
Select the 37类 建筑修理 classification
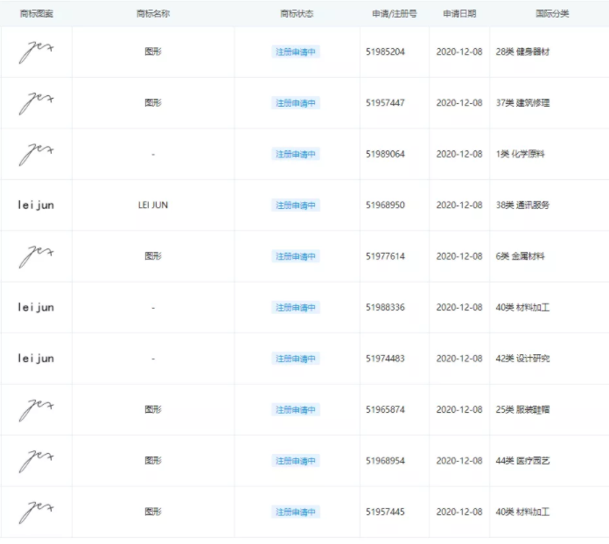522,103
